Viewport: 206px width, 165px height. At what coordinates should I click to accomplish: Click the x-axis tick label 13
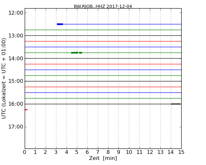tap(160, 152)
